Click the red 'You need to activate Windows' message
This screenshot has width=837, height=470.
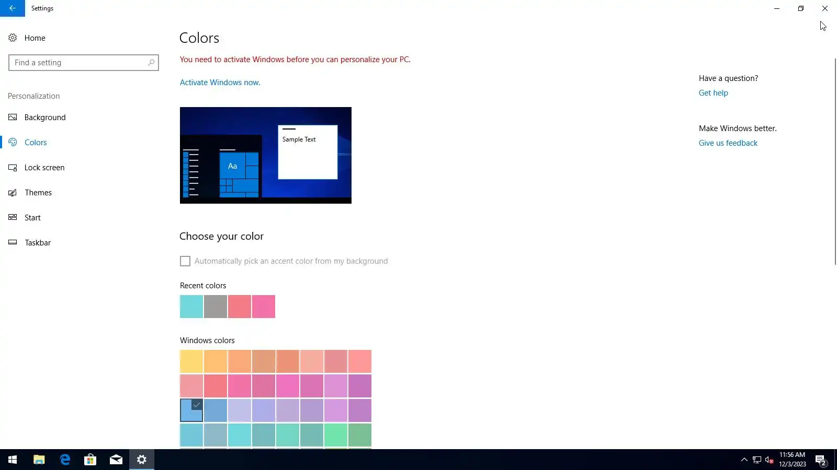click(x=295, y=60)
